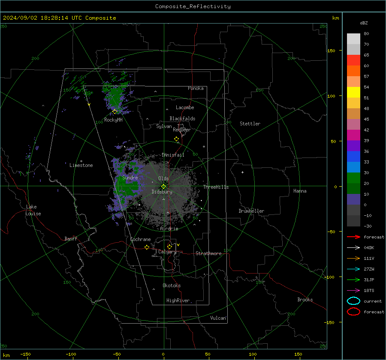The image size is (386, 360).
Task: Click the Drumheller city label
Action: click(x=251, y=211)
